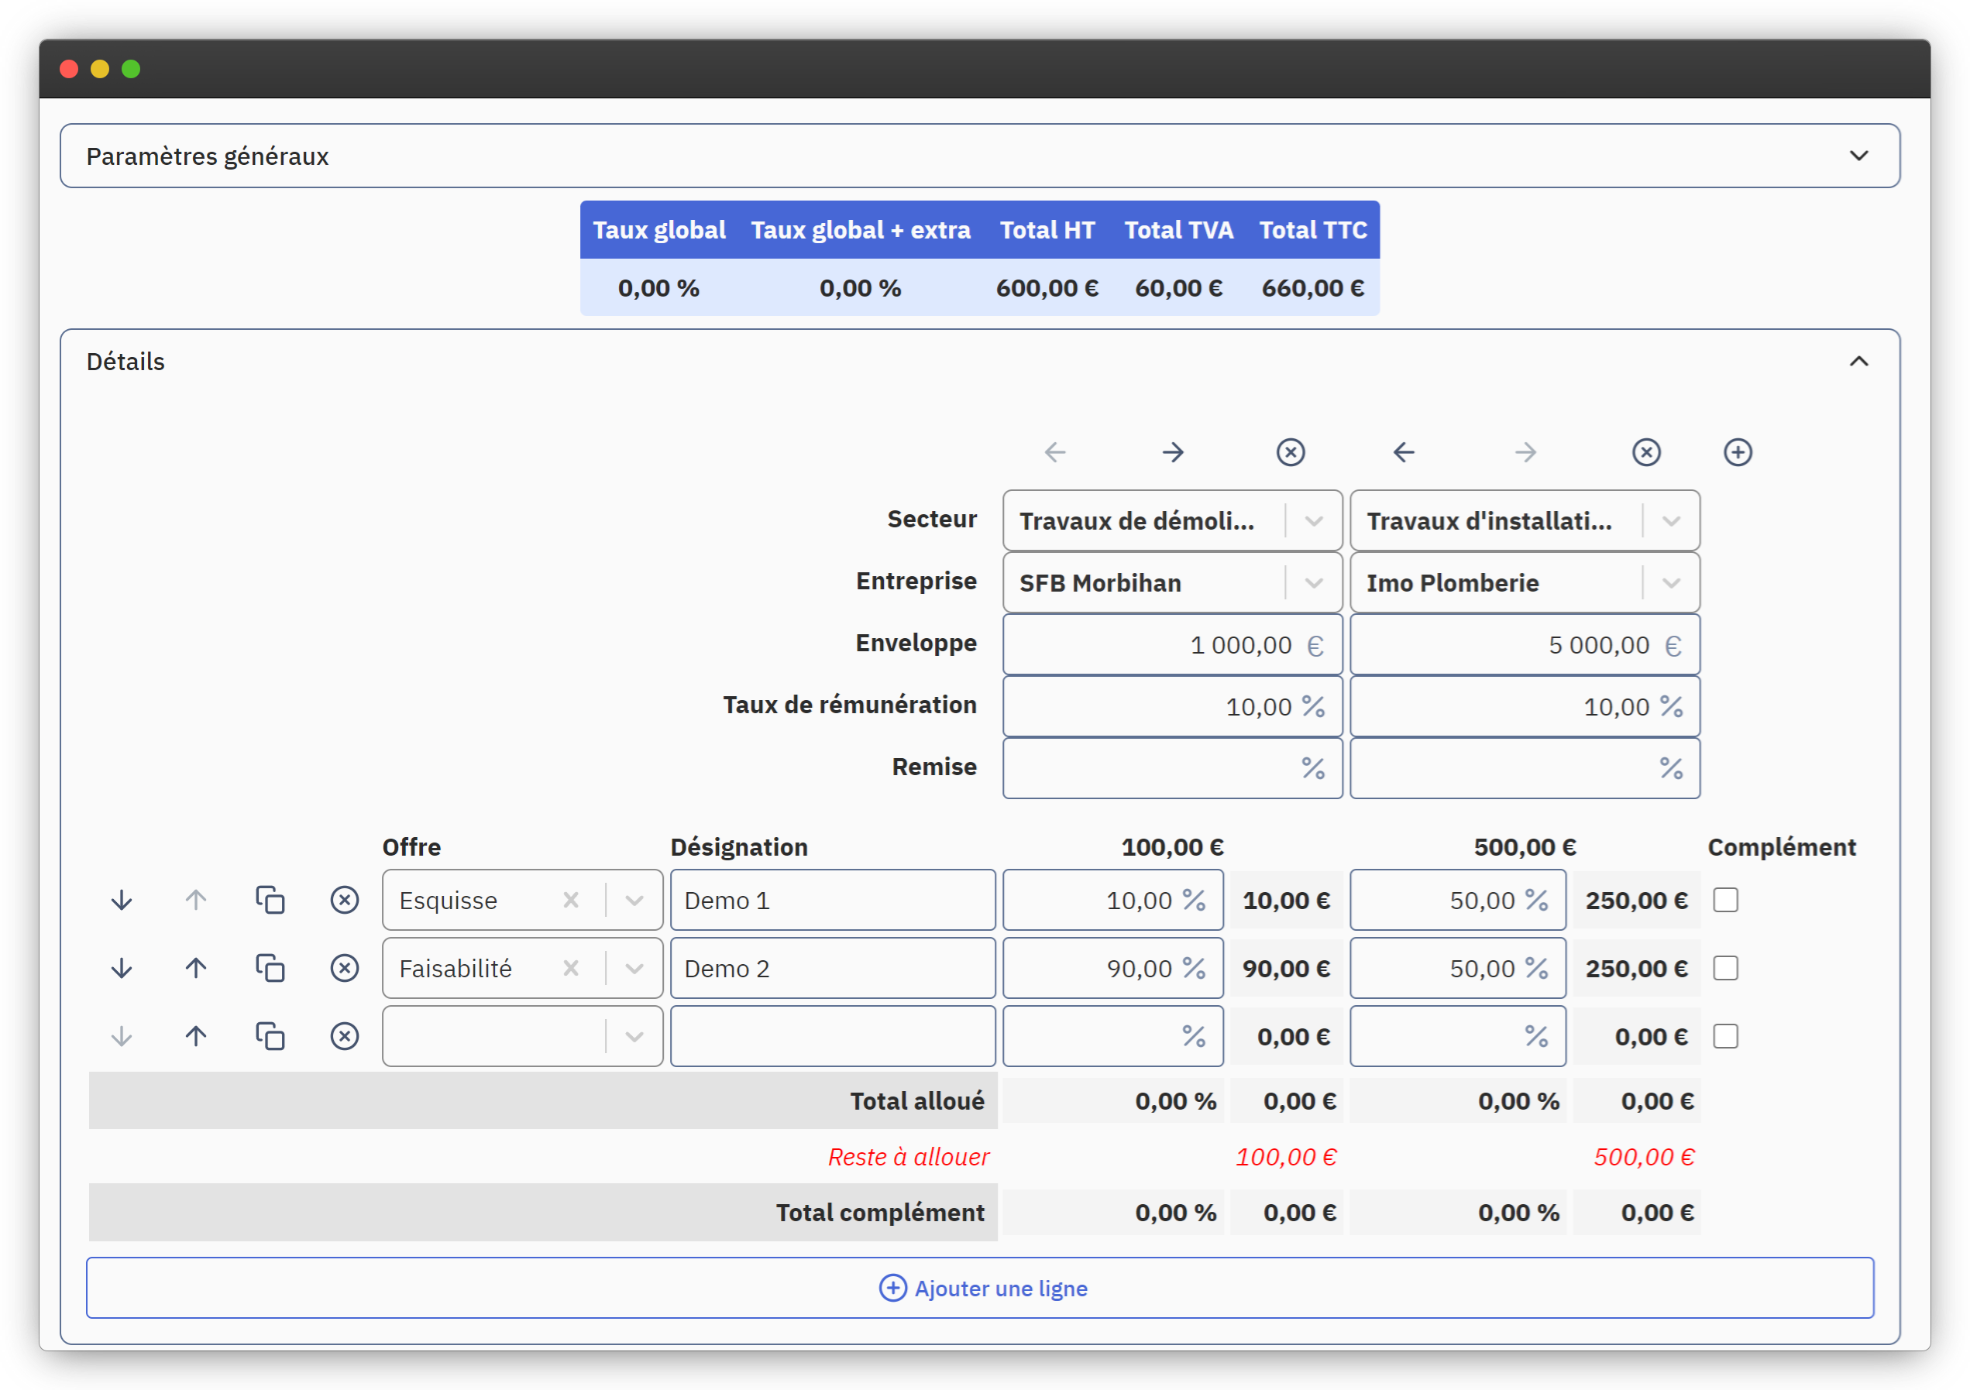The image size is (1970, 1390).
Task: Clear the Faisabilité offer selection
Action: click(x=571, y=967)
